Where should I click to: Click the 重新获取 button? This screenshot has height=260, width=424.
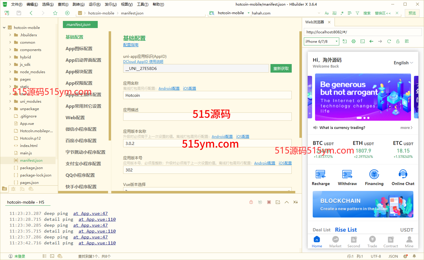click(281, 68)
